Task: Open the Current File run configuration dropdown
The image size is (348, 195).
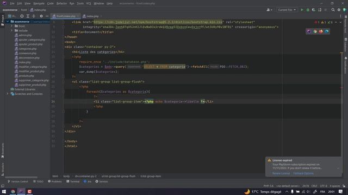Action: 287,10
